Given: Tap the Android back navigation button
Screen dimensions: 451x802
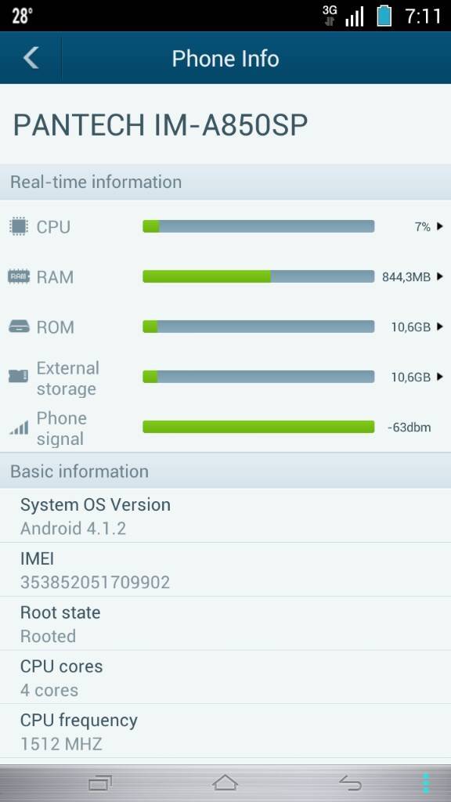Looking at the screenshot, I should (350, 782).
